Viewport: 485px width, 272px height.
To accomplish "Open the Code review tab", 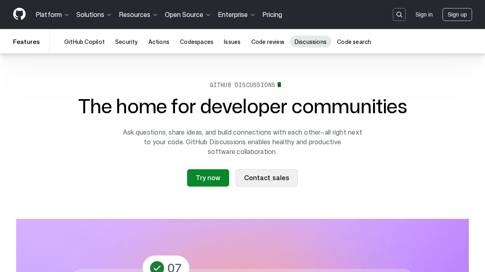I will point(268,42).
